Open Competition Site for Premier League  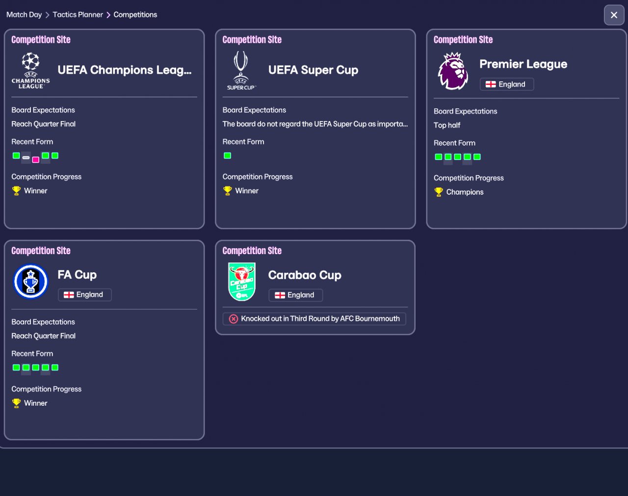tap(463, 40)
